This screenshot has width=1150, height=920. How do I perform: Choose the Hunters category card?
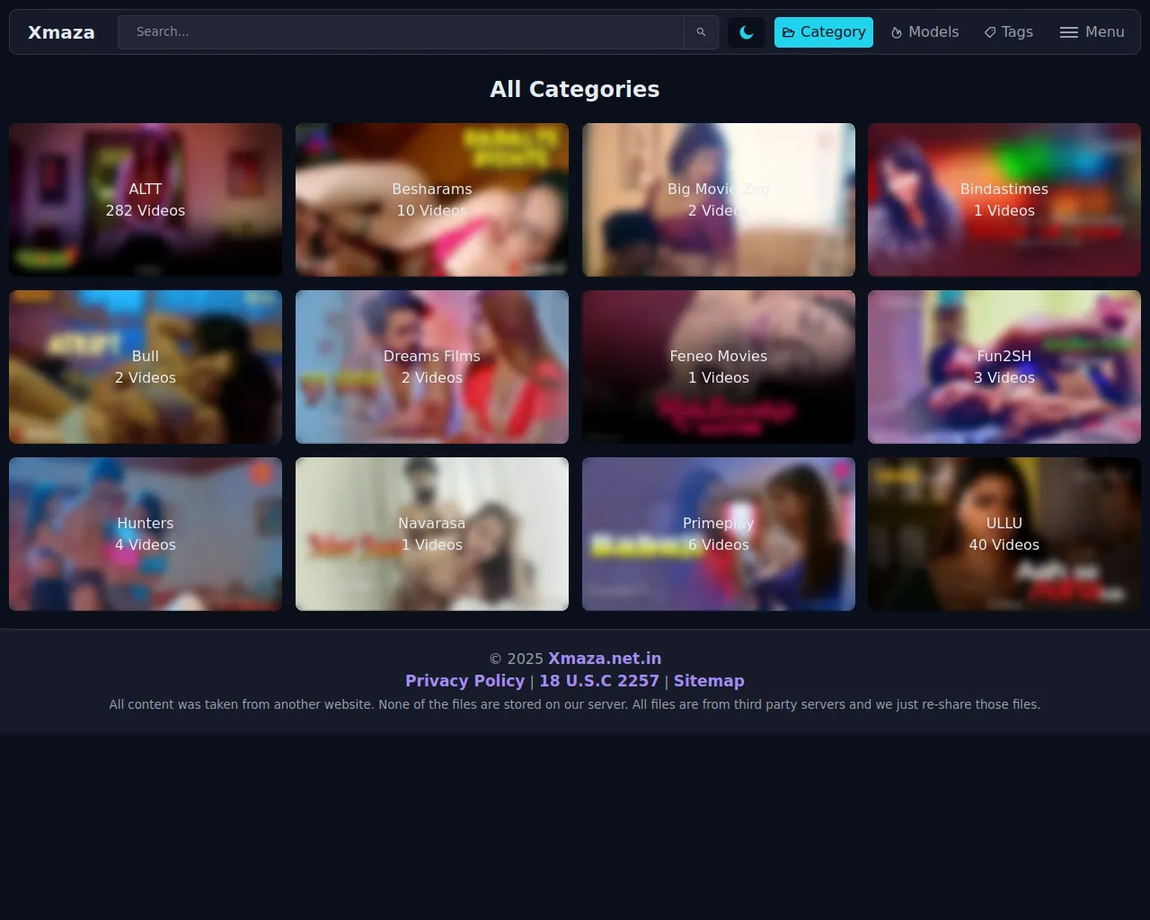(x=146, y=534)
